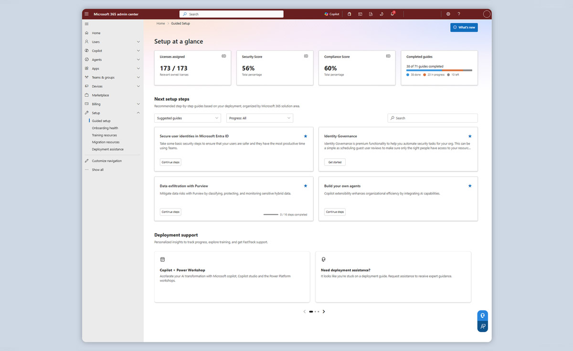Open the account profile avatar circle

[487, 14]
